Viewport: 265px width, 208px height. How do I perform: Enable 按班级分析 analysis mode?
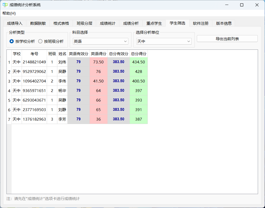41,41
